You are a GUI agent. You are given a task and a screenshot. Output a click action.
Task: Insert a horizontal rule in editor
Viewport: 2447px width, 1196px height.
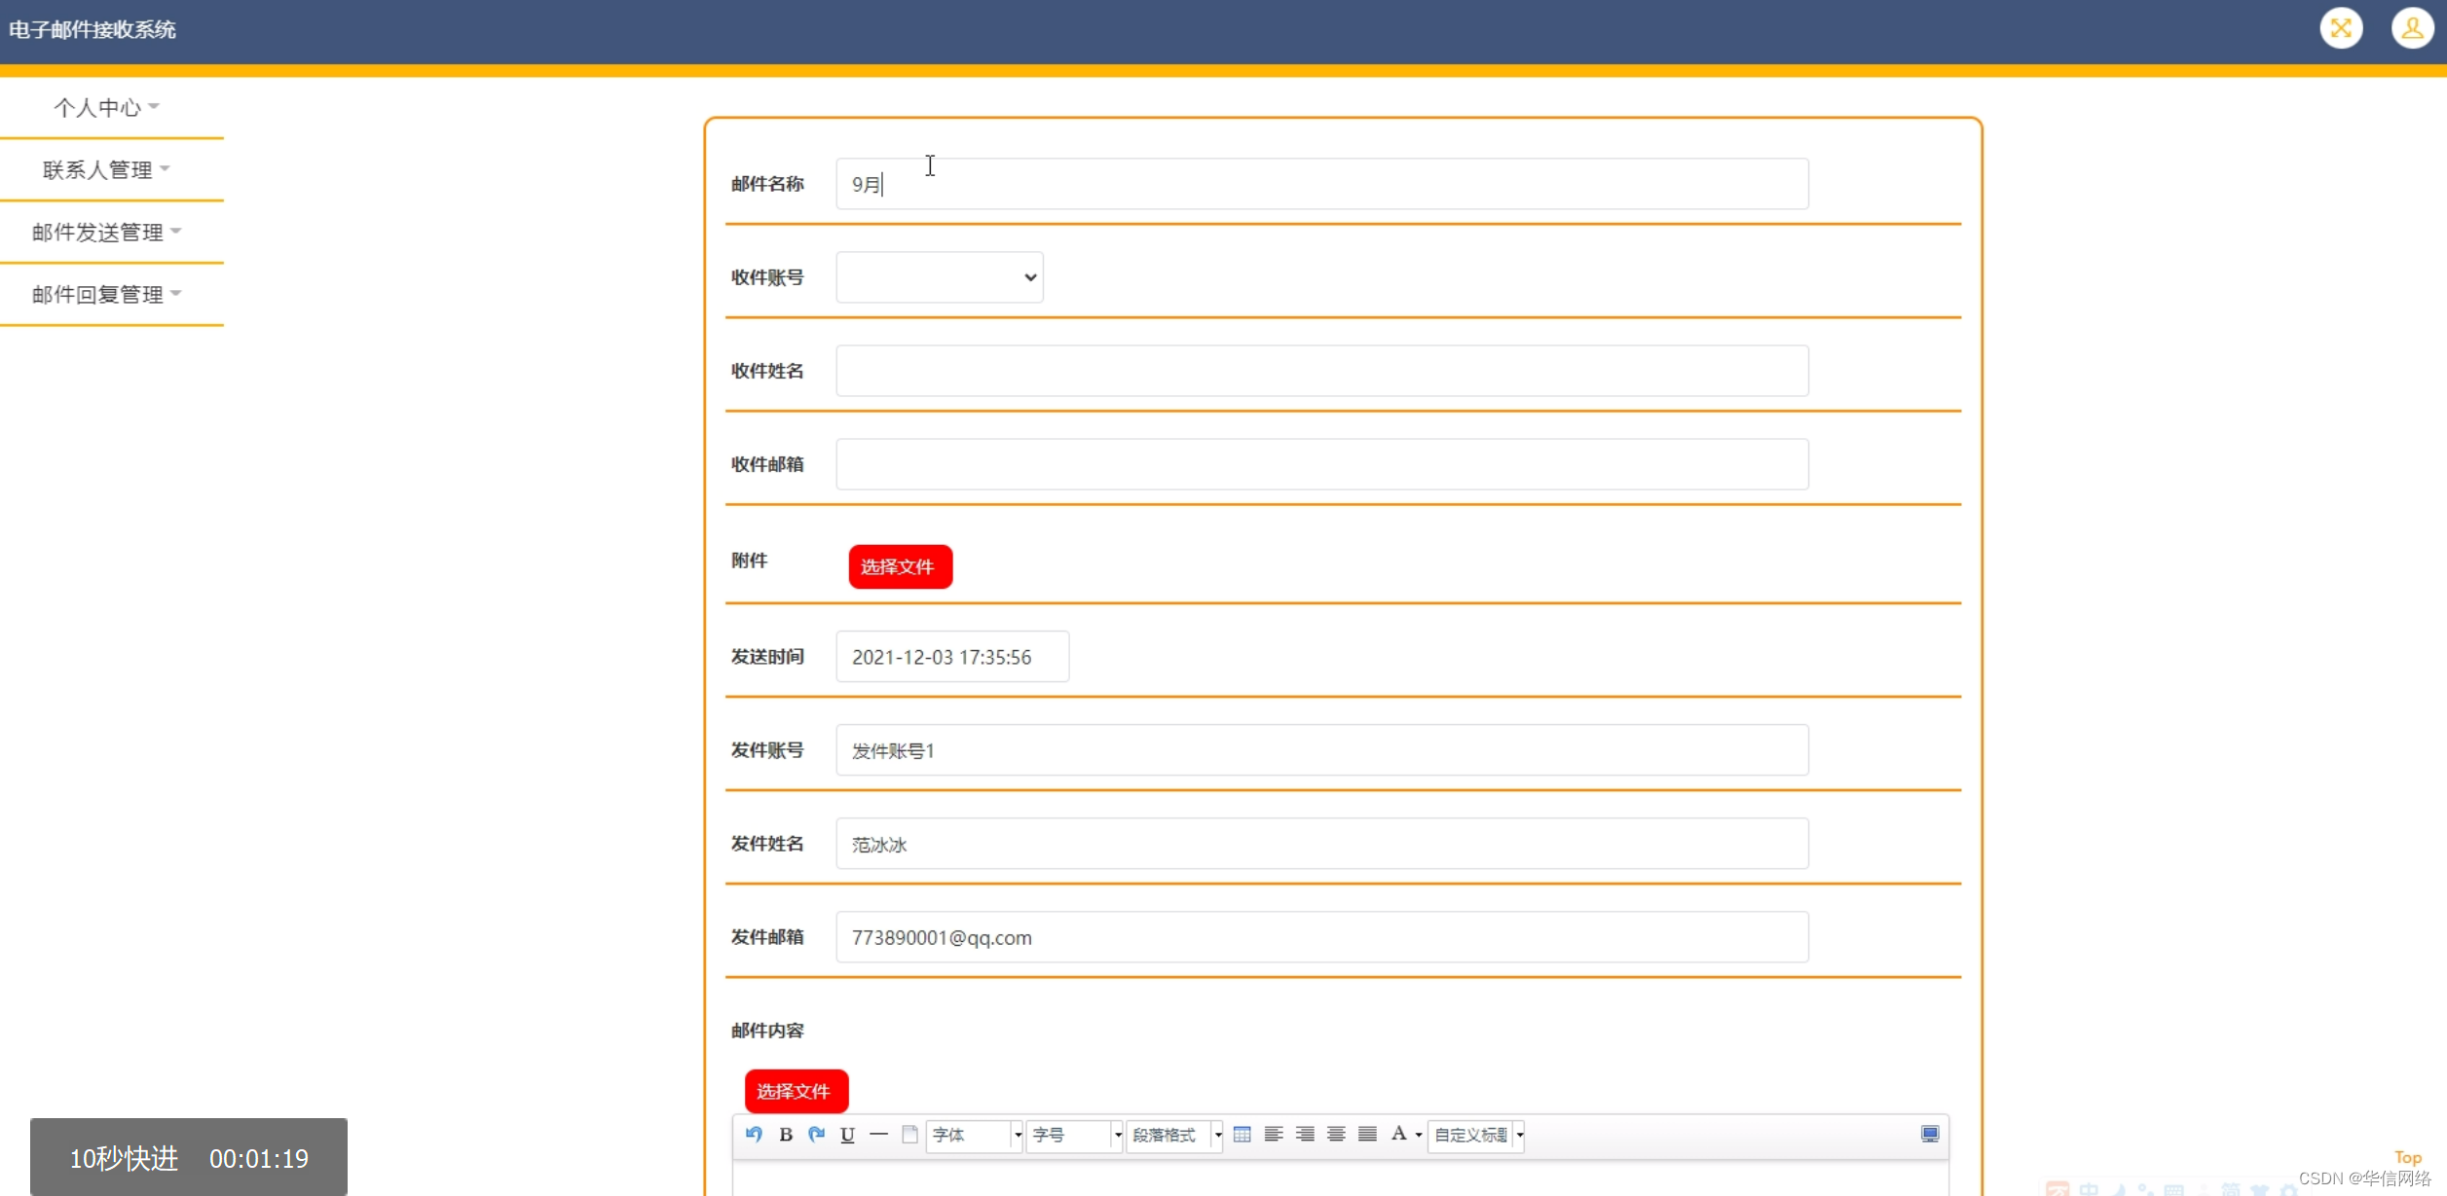coord(878,1134)
